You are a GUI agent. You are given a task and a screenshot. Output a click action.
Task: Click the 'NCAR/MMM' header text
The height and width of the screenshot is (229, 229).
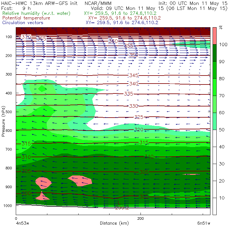pyautogui.click(x=98, y=3)
